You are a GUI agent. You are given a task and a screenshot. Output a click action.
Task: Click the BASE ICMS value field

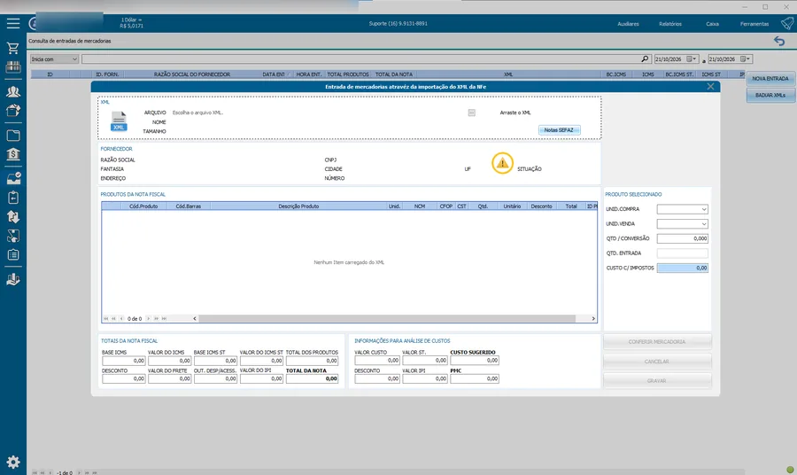[123, 361]
